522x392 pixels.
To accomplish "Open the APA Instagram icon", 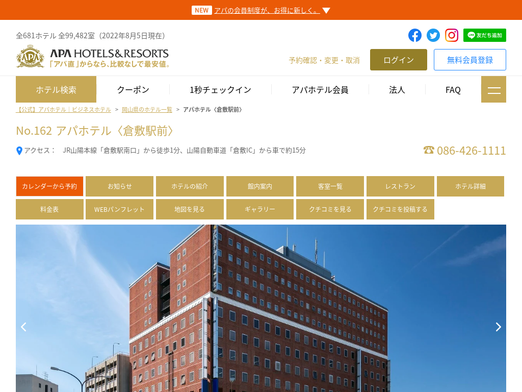I will (x=452, y=35).
